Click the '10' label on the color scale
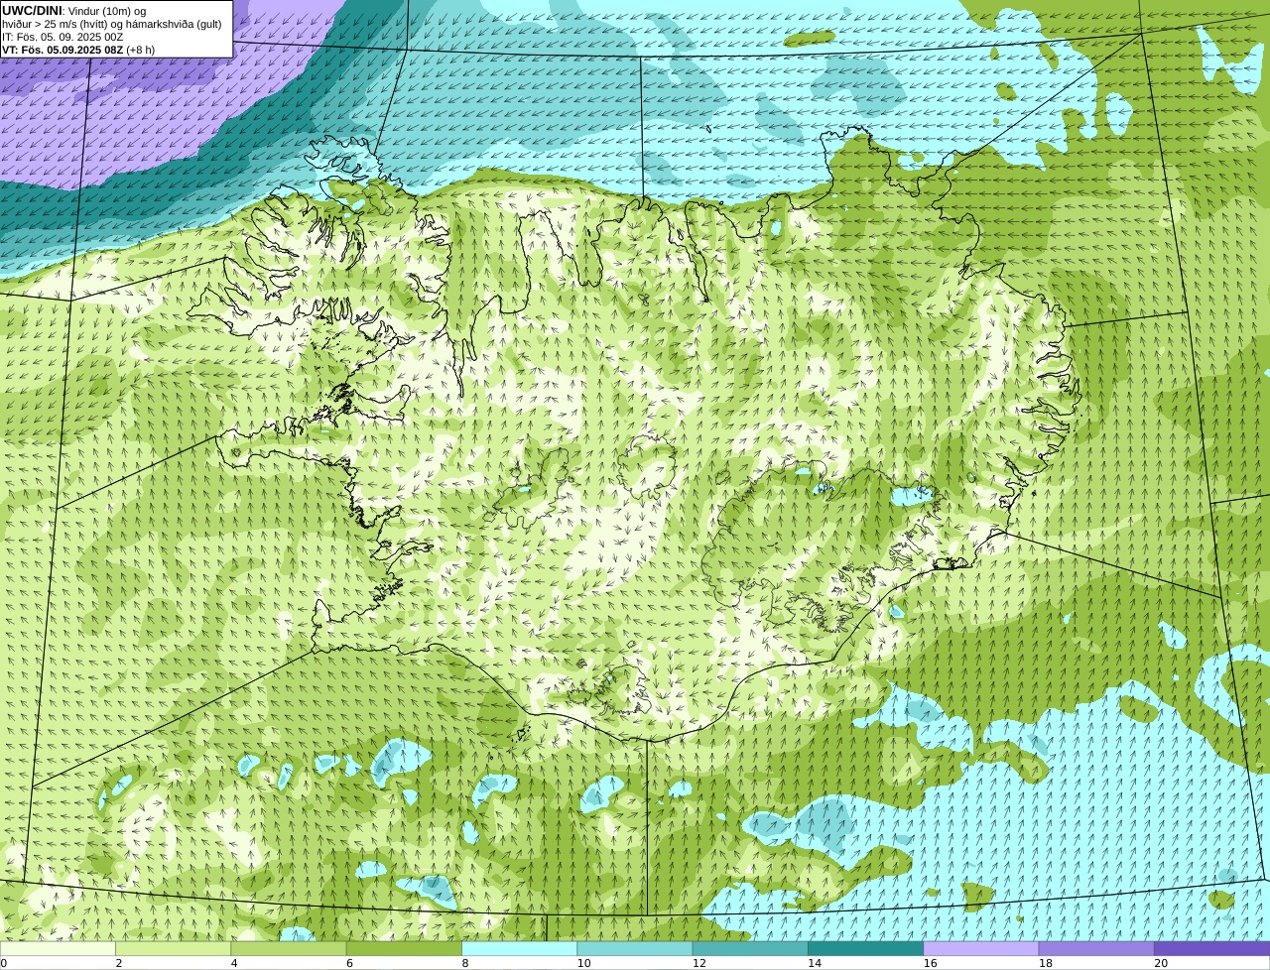1270x970 pixels. (x=584, y=963)
